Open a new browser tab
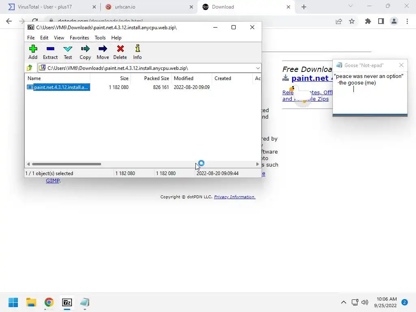 pyautogui.click(x=304, y=7)
